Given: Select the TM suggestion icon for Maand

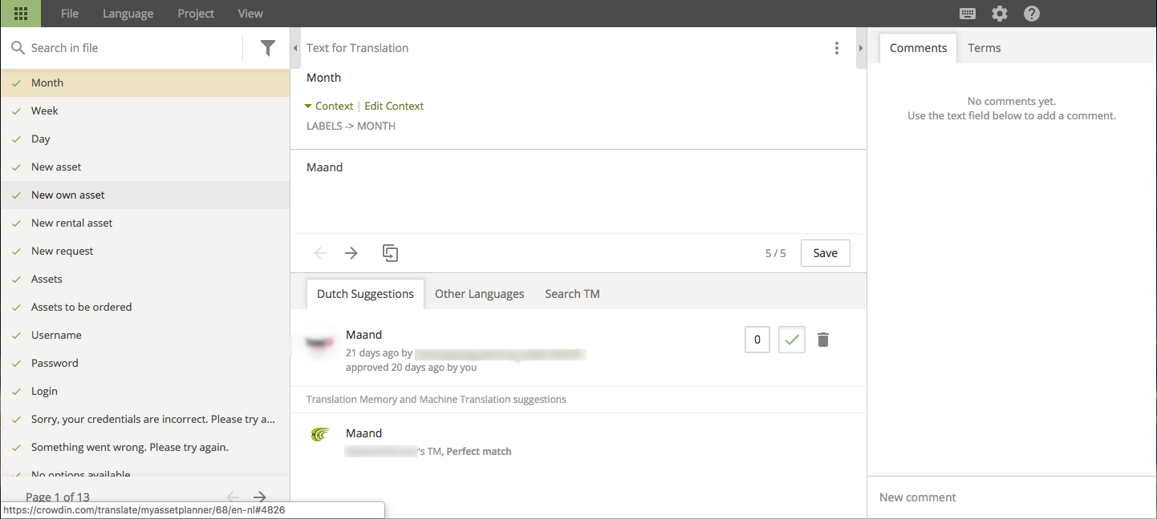Looking at the screenshot, I should coord(320,435).
